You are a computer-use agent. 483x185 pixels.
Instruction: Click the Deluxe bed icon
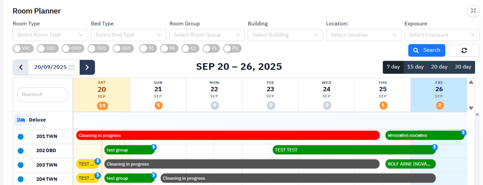[x=21, y=120]
